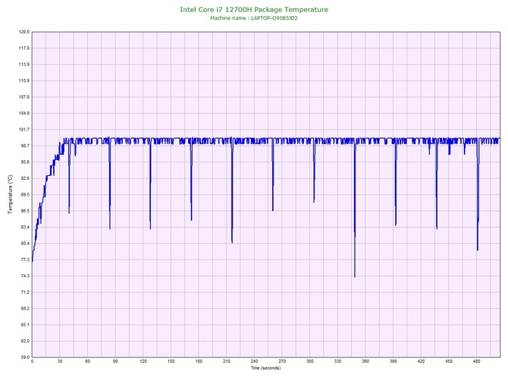Click the 330 seconds time axis label
508x381 pixels.
pos(337,361)
